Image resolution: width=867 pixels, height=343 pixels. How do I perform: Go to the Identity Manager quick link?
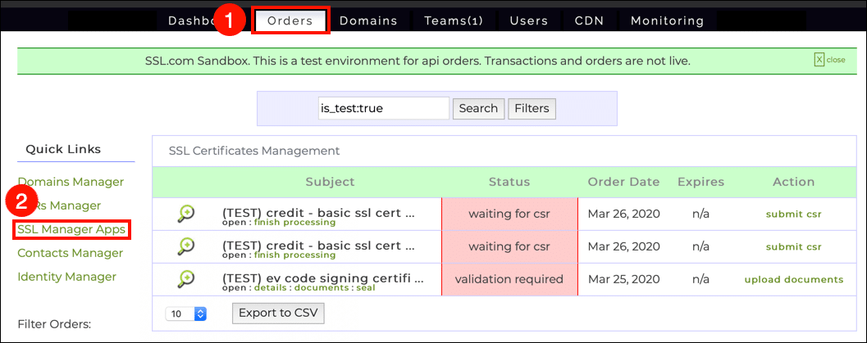67,277
